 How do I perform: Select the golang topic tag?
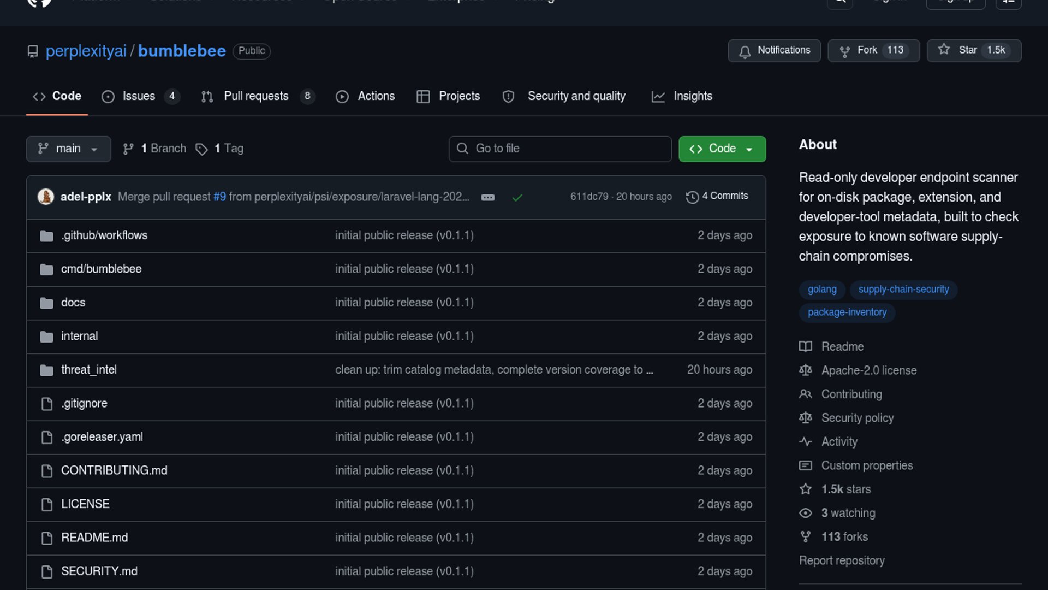point(822,290)
